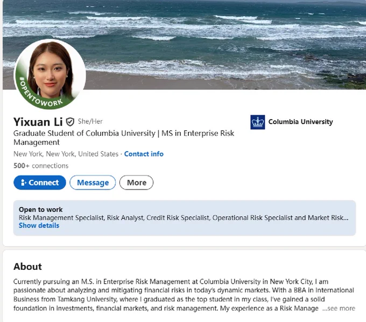Select the She/Her pronouns text
The height and width of the screenshot is (322, 366).
(x=90, y=121)
